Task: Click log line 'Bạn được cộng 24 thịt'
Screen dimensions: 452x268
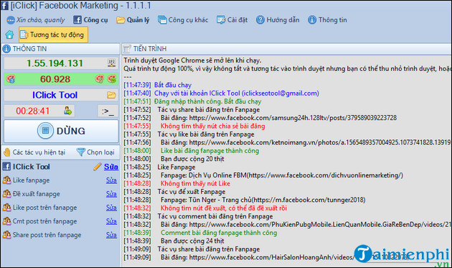Action: click(174, 241)
